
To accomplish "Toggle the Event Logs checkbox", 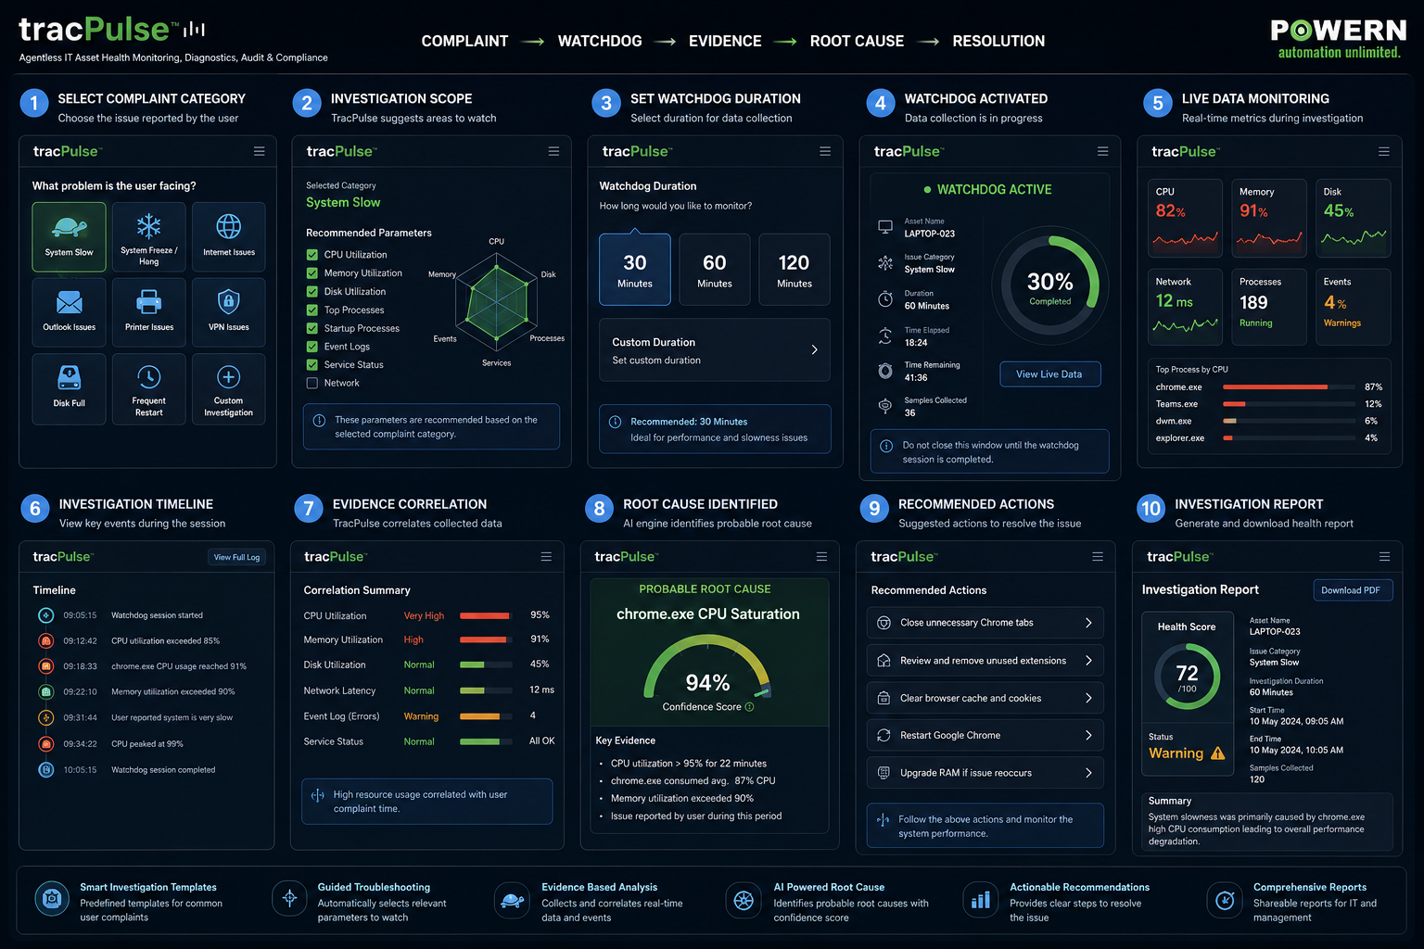I will [x=312, y=347].
